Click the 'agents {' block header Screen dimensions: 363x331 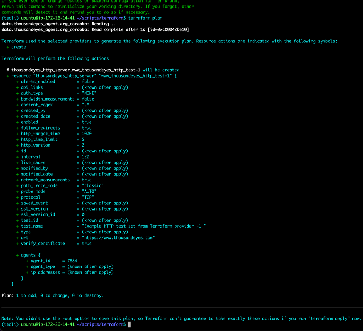28,255
